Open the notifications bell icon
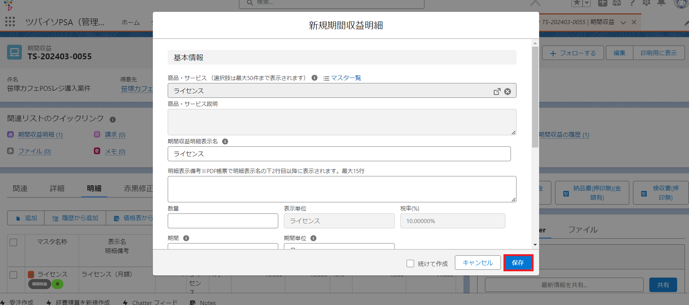The height and width of the screenshot is (305, 689). [661, 3]
